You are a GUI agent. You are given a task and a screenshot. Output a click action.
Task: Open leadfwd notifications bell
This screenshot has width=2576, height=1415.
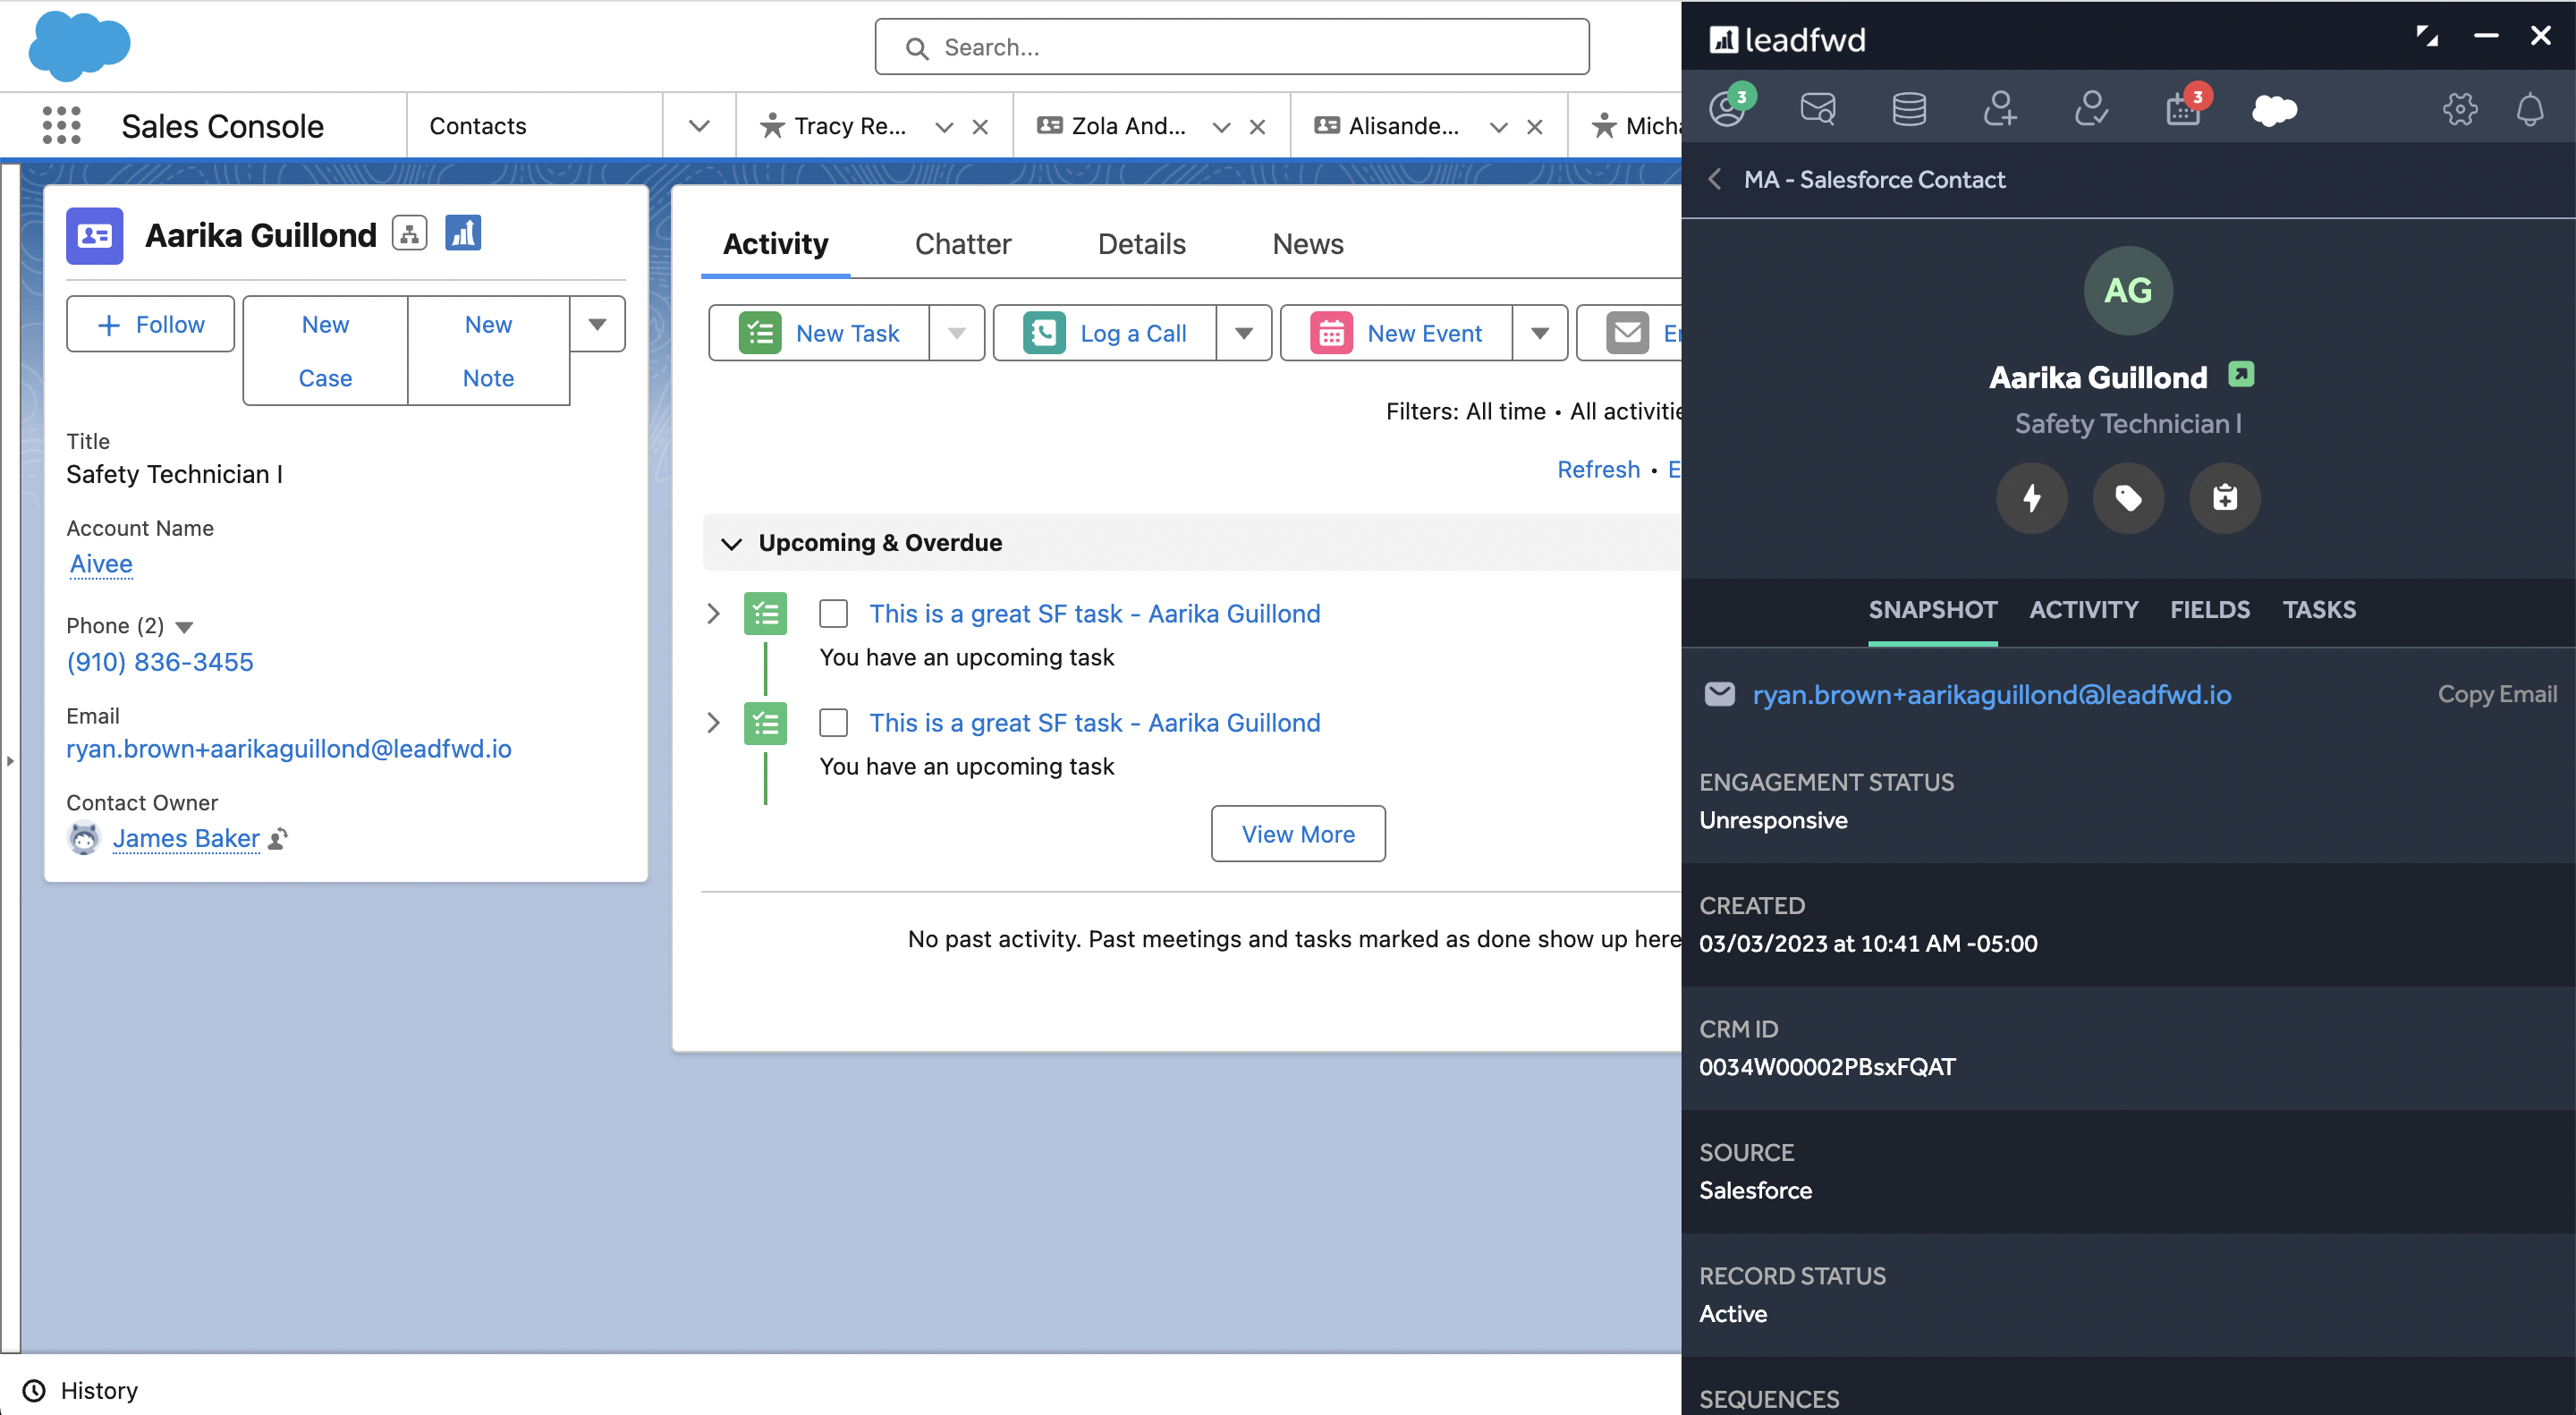point(2530,109)
